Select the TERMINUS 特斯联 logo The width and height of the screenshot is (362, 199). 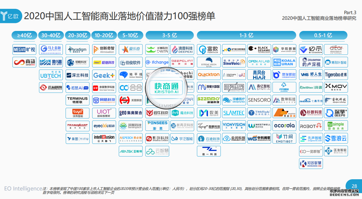(78, 100)
